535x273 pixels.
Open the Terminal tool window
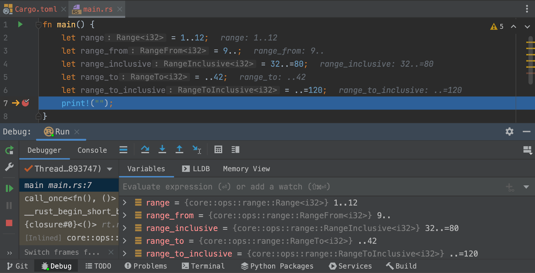[x=203, y=266]
